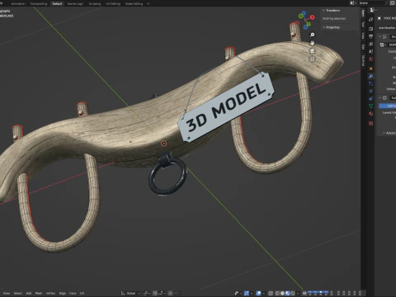Open the Vertex menu in viewport header
This screenshot has height=297, width=396.
tap(50, 293)
